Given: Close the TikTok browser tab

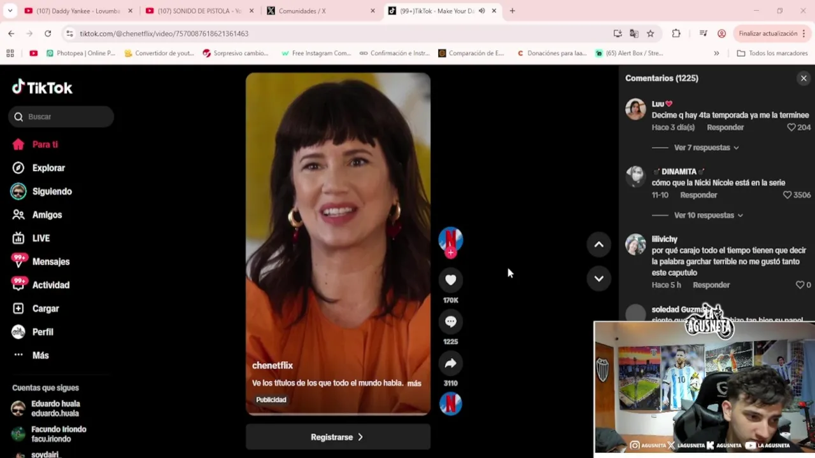Looking at the screenshot, I should tap(493, 11).
